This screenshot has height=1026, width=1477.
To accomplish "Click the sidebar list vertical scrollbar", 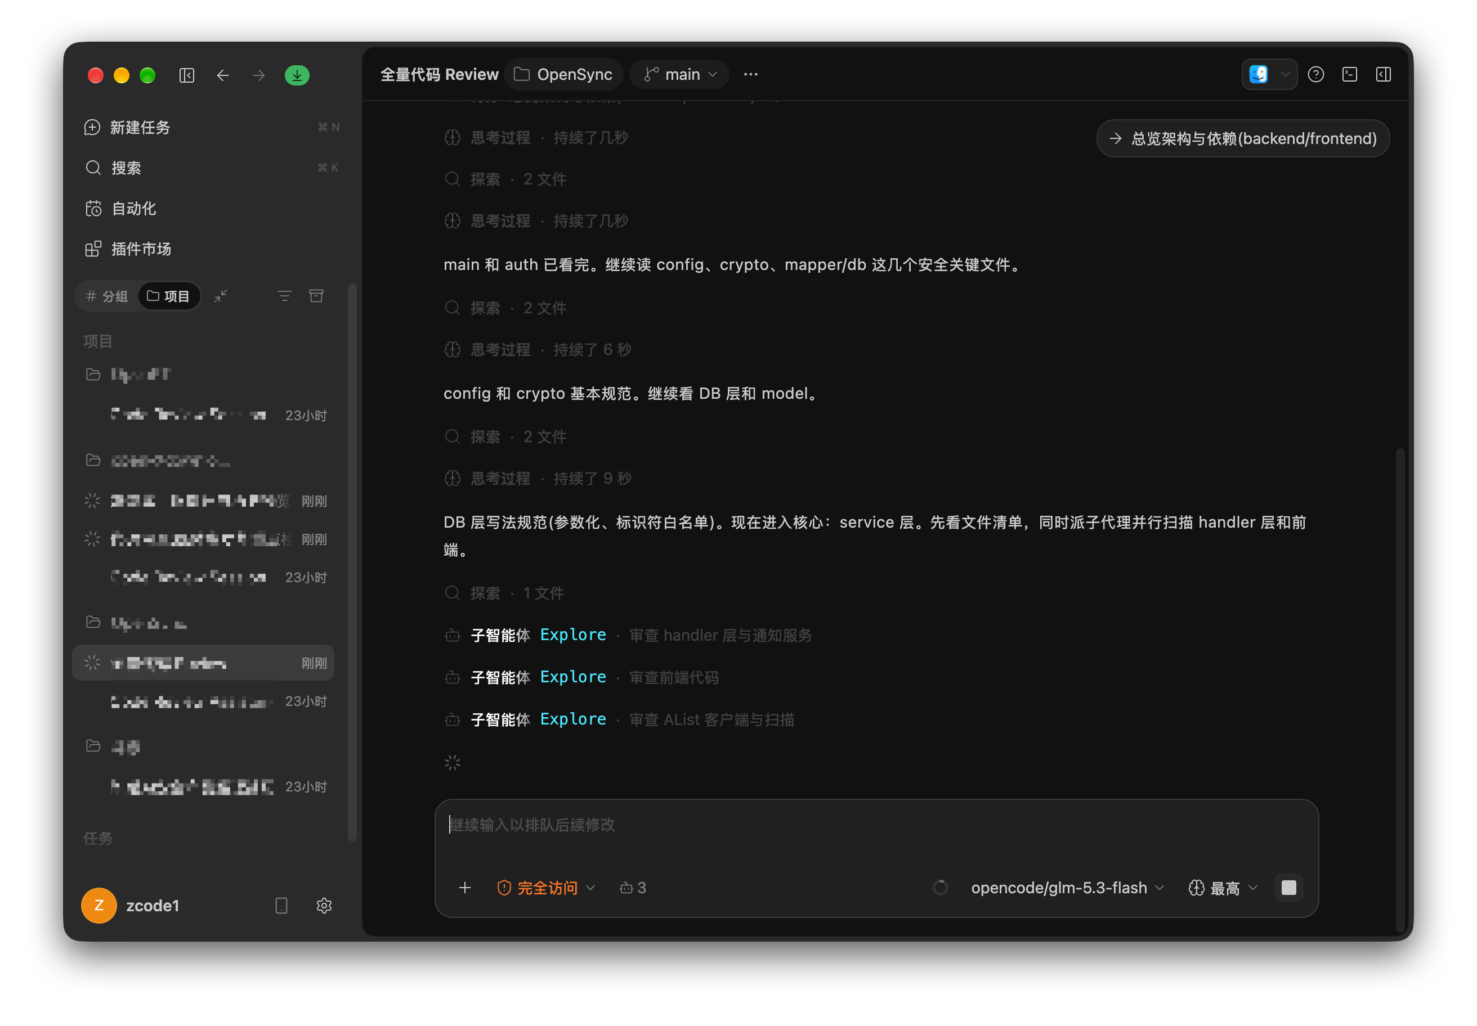I will 352,561.
